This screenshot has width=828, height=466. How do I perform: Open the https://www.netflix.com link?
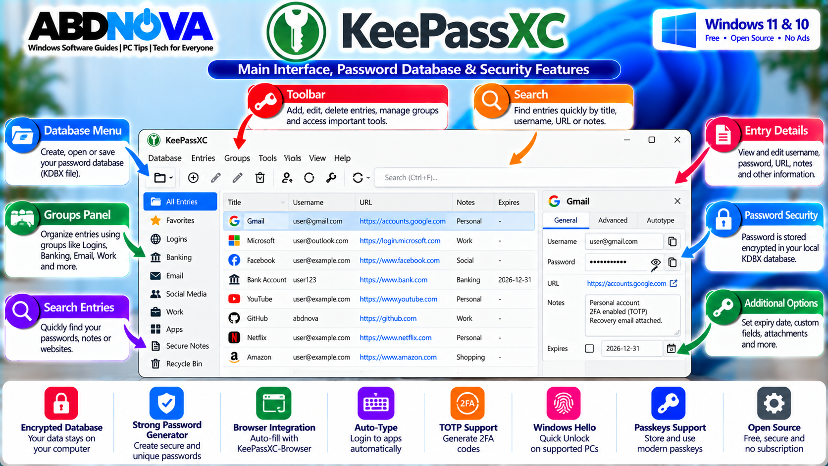pyautogui.click(x=395, y=338)
